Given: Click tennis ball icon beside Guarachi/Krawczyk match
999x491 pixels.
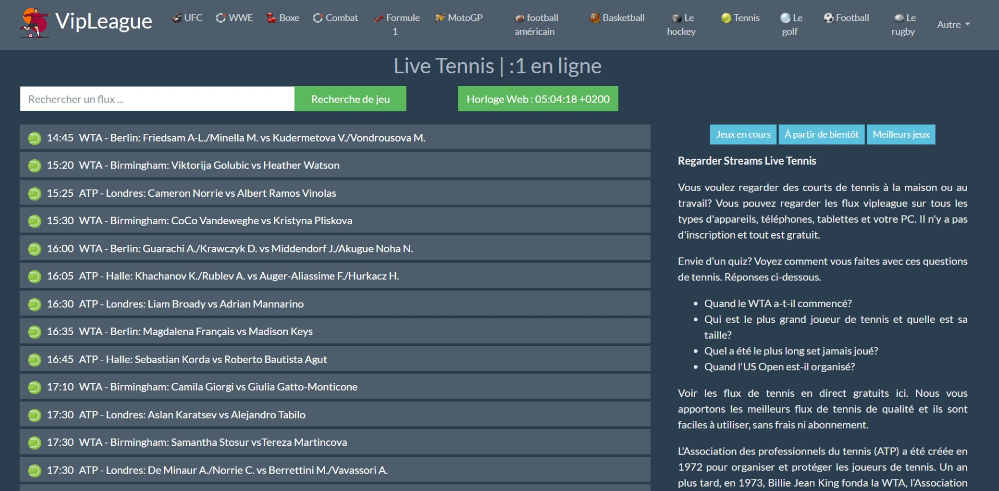Looking at the screenshot, I should coord(34,249).
